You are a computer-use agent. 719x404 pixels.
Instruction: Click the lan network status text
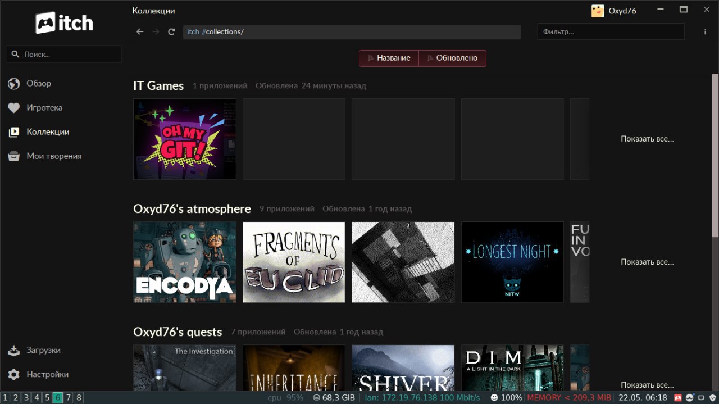(x=422, y=398)
